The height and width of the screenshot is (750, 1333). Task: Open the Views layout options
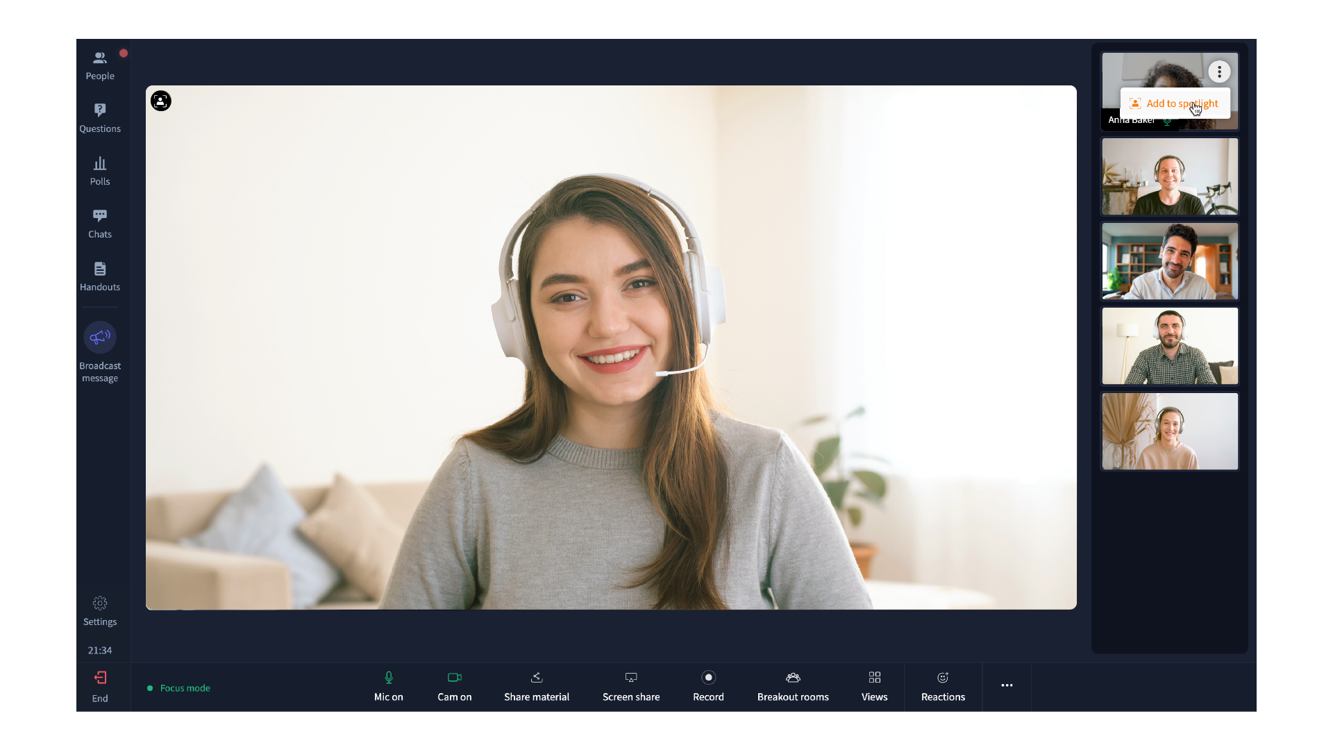pos(875,686)
